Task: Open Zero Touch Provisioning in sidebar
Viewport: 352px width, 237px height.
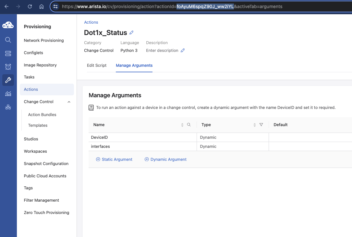Action: 46,213
